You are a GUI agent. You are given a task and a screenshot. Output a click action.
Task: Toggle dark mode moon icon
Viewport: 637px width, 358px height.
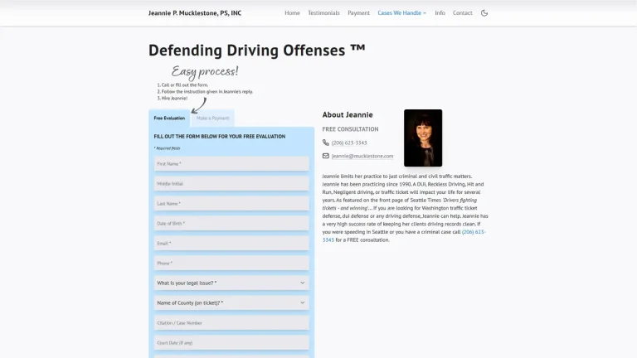484,13
